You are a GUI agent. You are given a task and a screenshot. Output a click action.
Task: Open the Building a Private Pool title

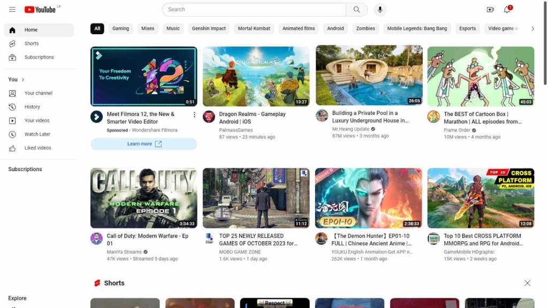[x=370, y=117]
